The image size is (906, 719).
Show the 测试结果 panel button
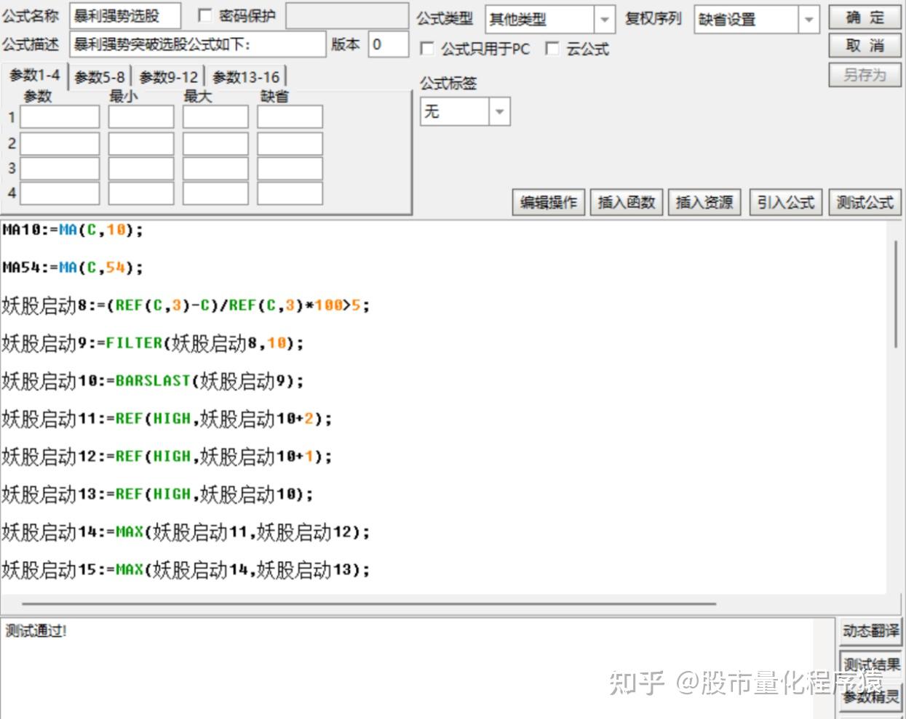click(x=871, y=664)
